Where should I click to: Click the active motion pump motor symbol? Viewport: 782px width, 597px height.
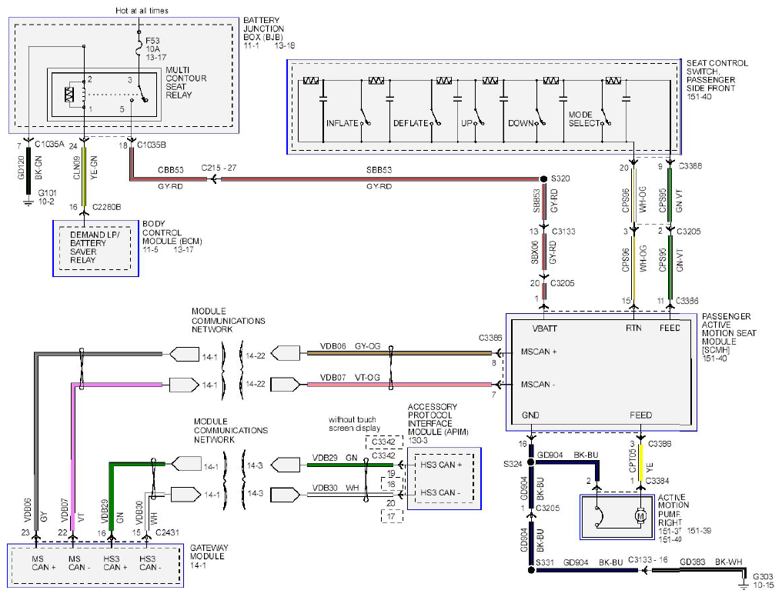coord(640,515)
